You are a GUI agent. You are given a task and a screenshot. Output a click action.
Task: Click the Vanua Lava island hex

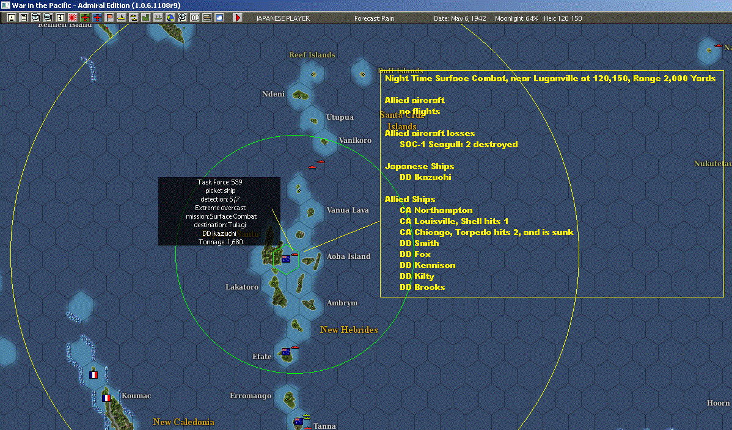pyautogui.click(x=311, y=213)
